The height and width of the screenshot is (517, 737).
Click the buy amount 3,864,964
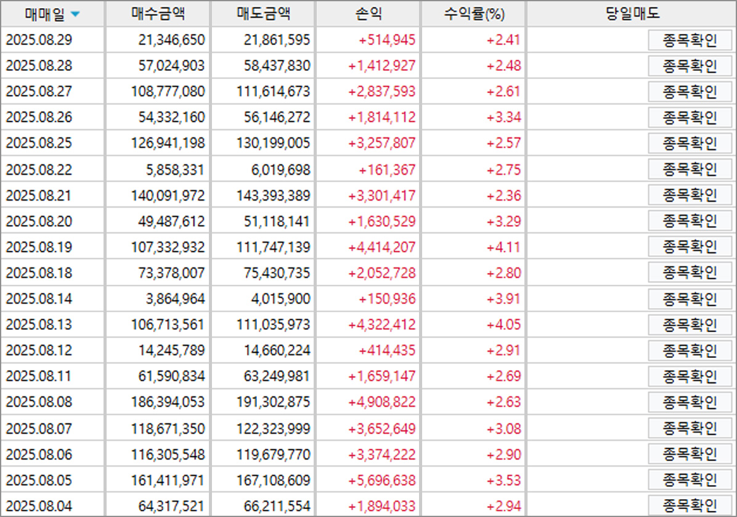click(176, 299)
